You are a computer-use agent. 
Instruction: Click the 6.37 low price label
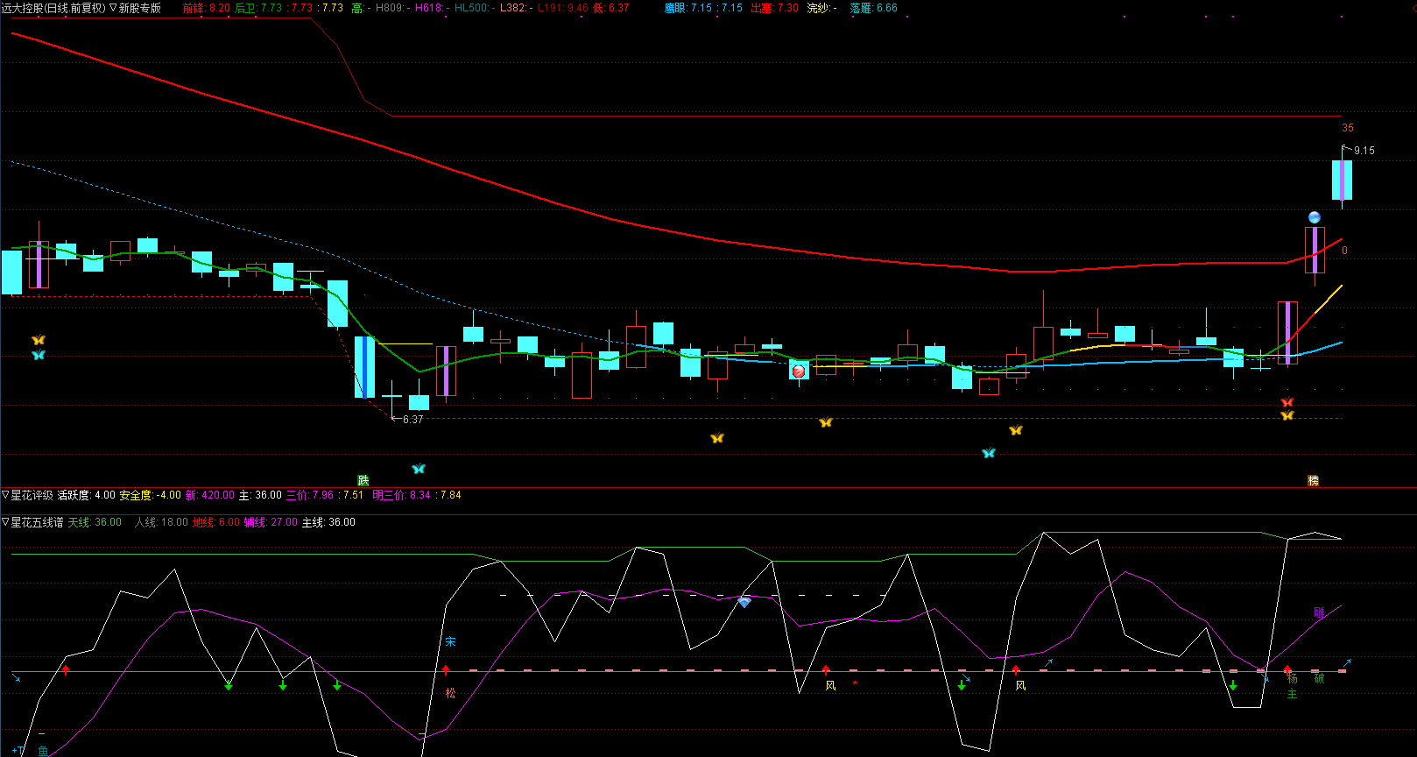click(x=412, y=420)
